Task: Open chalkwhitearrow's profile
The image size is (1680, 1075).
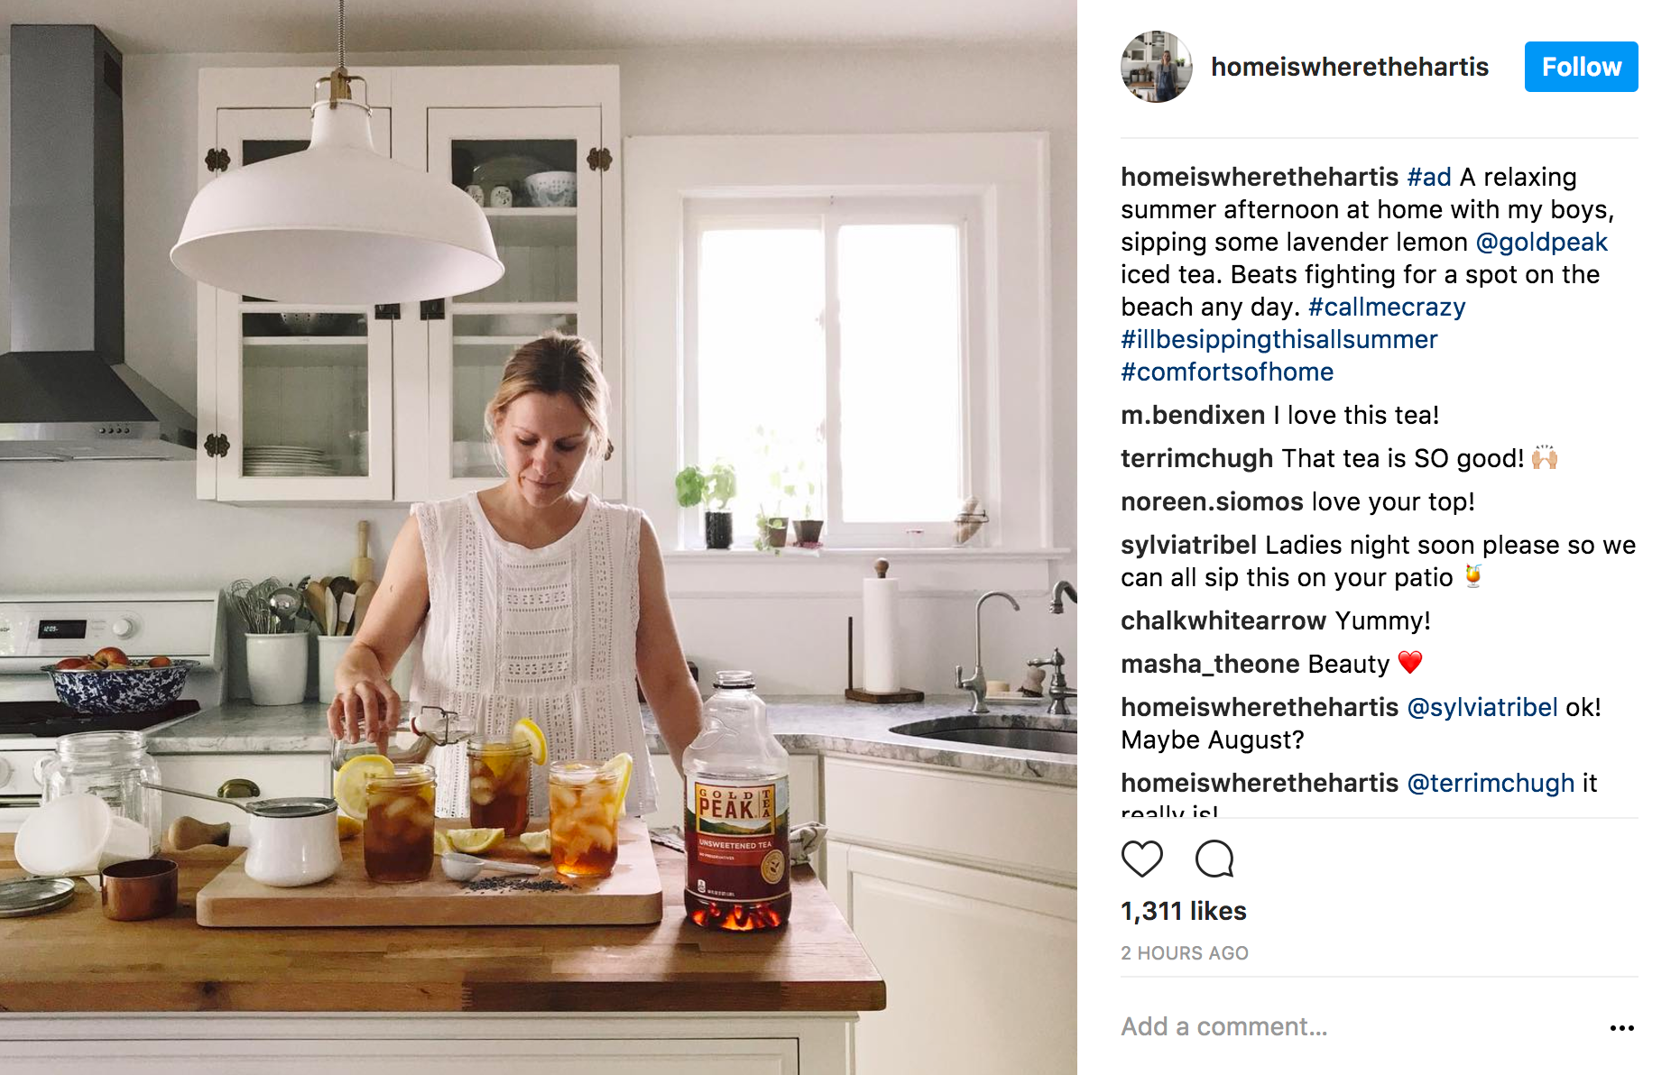Action: tap(1223, 620)
